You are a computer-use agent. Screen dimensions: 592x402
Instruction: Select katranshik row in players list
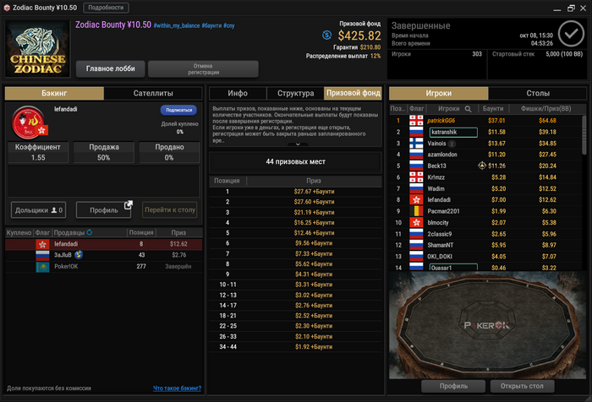(486, 132)
